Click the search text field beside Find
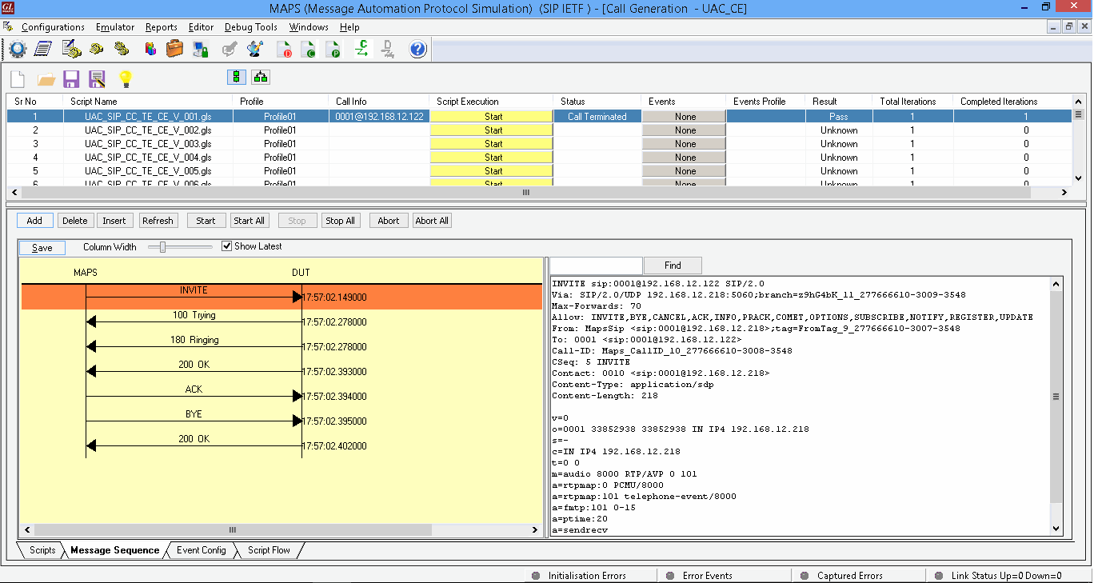The height and width of the screenshot is (583, 1094). [x=596, y=266]
